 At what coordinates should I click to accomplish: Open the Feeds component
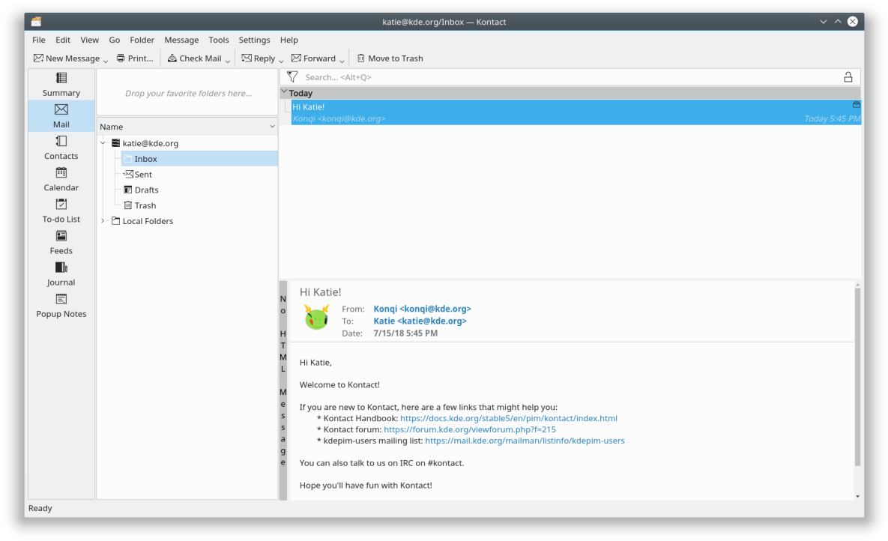coord(61,243)
